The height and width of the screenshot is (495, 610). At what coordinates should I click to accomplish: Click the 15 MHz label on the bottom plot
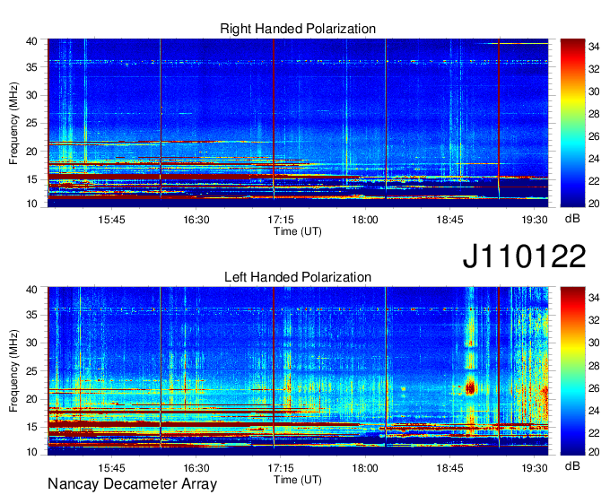click(31, 428)
